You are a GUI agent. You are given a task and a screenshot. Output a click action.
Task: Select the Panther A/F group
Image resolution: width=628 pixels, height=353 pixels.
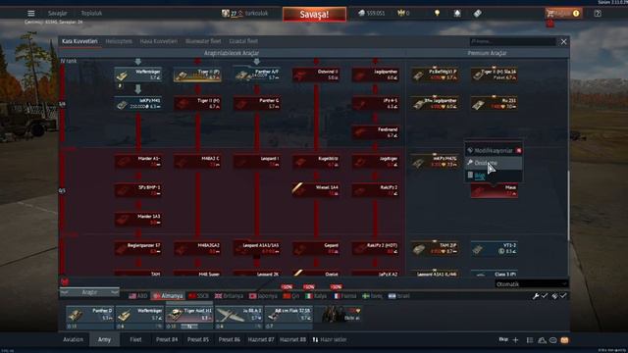pyautogui.click(x=257, y=75)
